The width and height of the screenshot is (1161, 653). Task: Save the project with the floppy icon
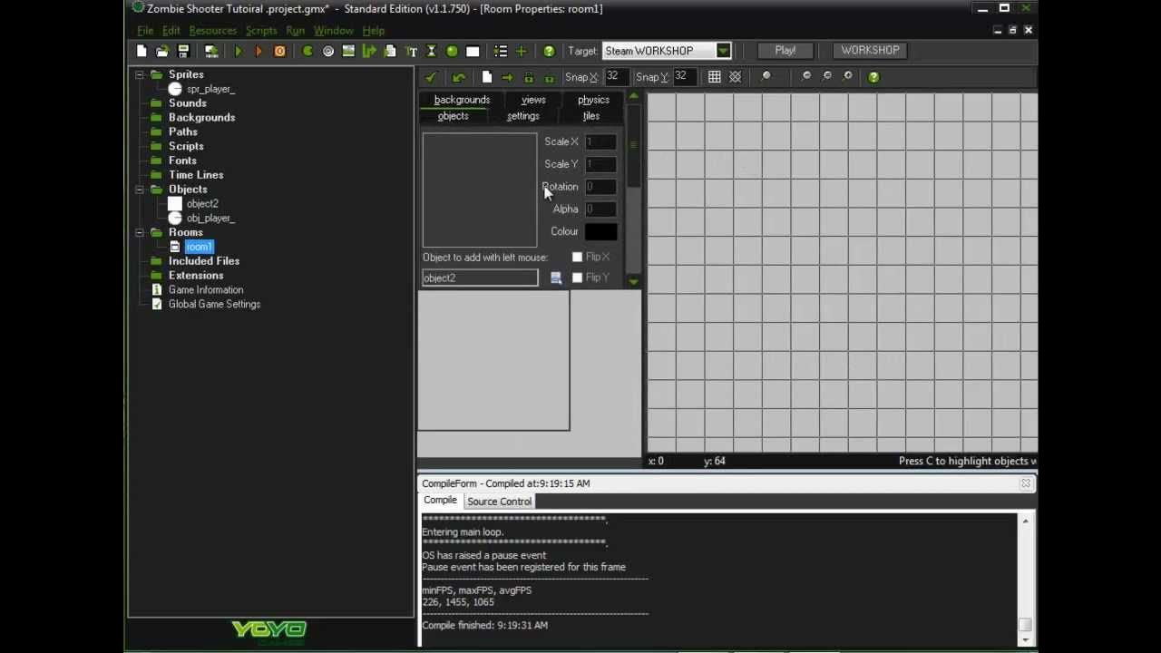tap(183, 52)
